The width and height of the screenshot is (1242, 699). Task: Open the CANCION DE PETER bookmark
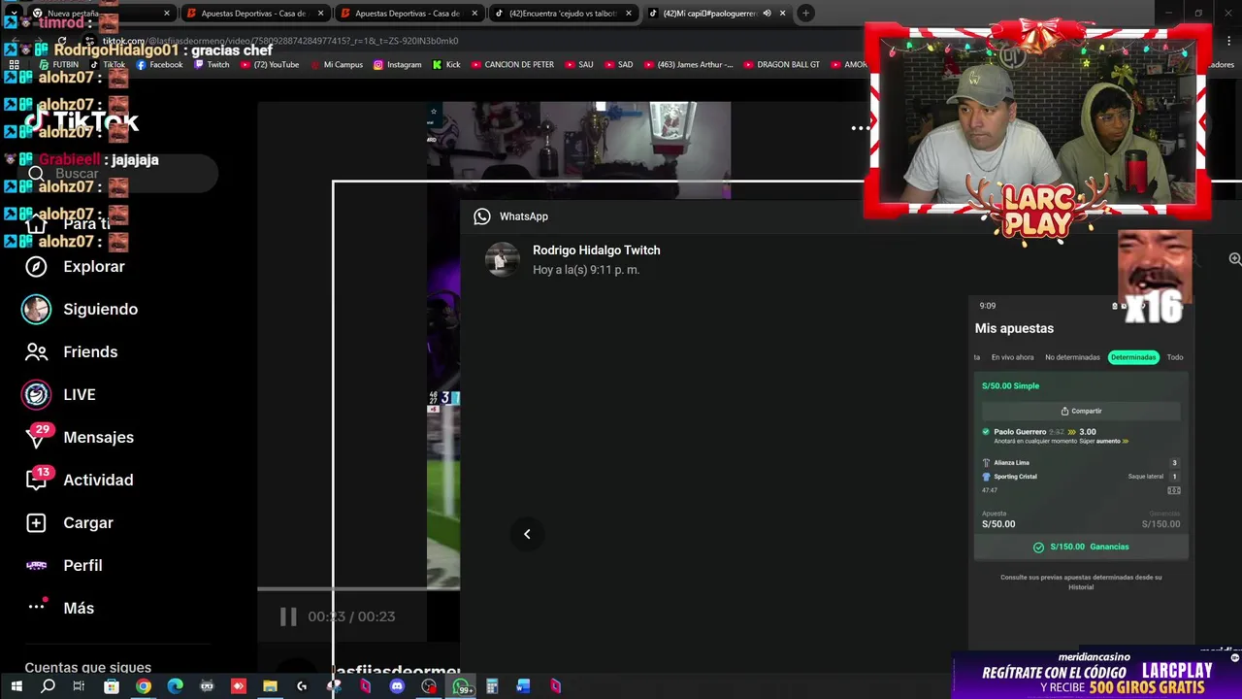click(x=512, y=65)
